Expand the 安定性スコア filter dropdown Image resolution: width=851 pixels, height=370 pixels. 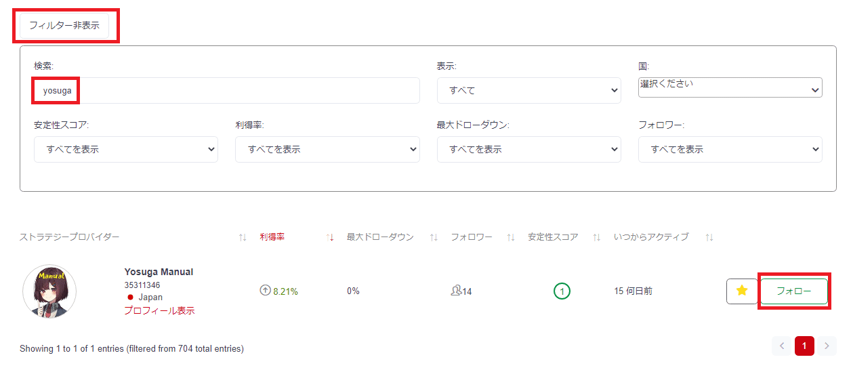coord(126,149)
